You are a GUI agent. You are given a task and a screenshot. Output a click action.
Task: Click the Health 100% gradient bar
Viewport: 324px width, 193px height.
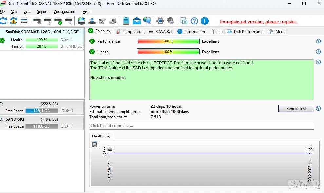pyautogui.click(x=168, y=52)
